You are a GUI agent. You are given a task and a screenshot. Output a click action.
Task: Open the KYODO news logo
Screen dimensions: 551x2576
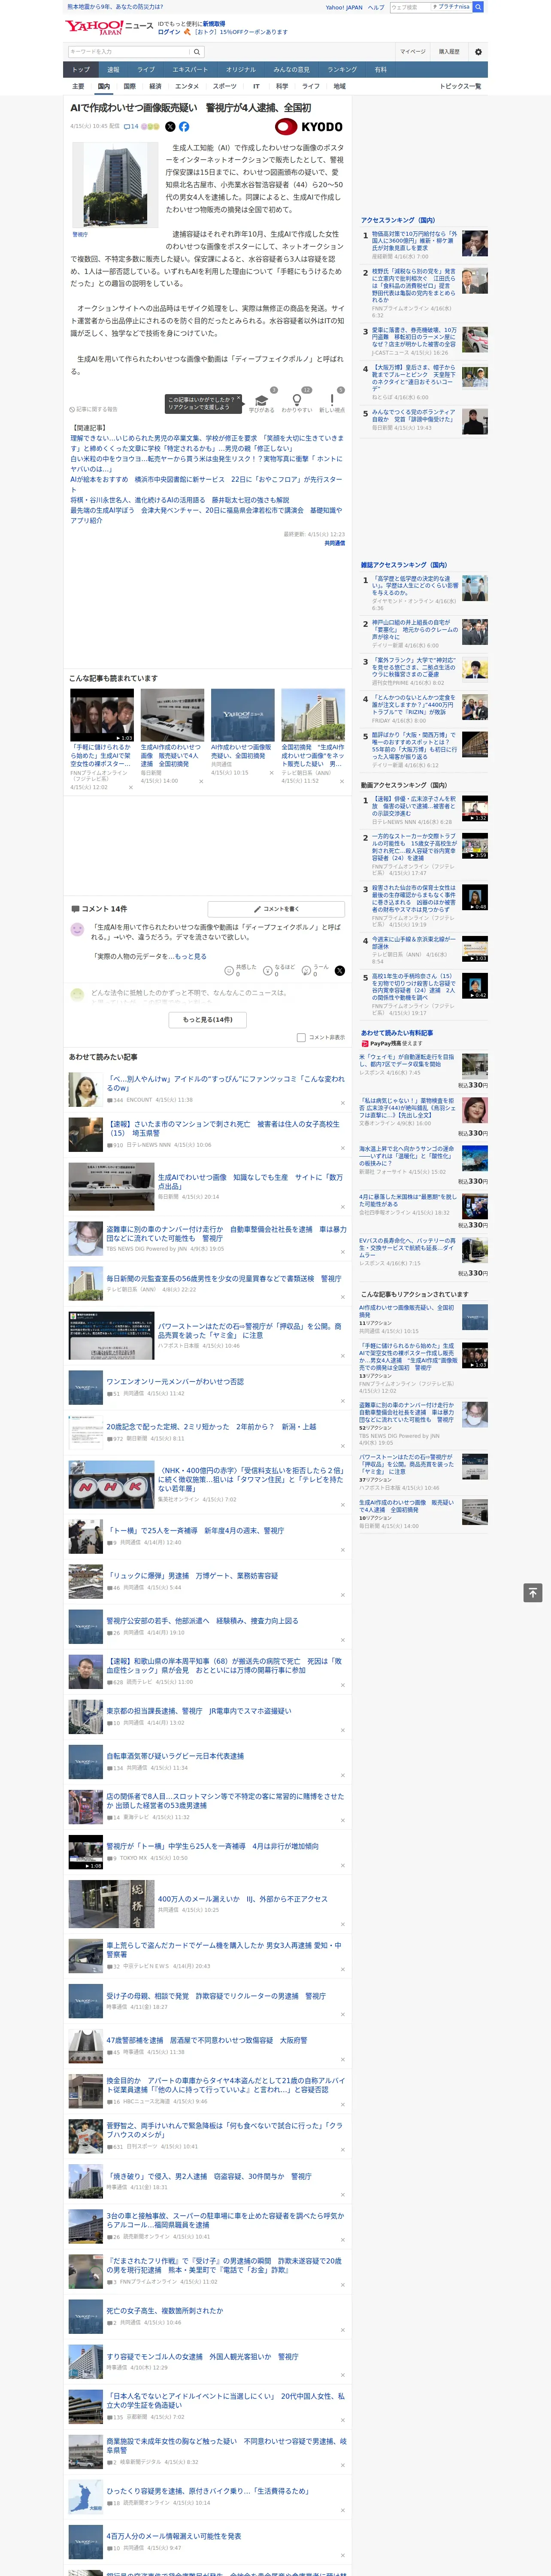[x=309, y=127]
